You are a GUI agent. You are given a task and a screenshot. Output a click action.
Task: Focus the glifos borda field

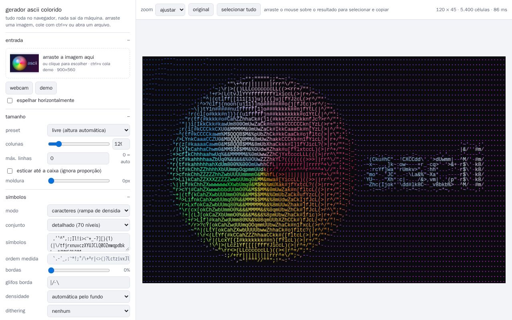[88, 282]
